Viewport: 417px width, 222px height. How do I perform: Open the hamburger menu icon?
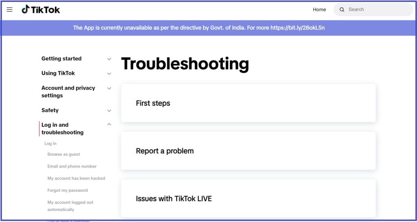[10, 10]
